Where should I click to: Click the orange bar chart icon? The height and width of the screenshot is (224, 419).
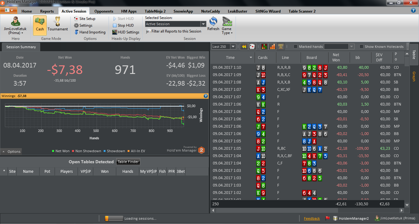pyautogui.click(x=272, y=47)
